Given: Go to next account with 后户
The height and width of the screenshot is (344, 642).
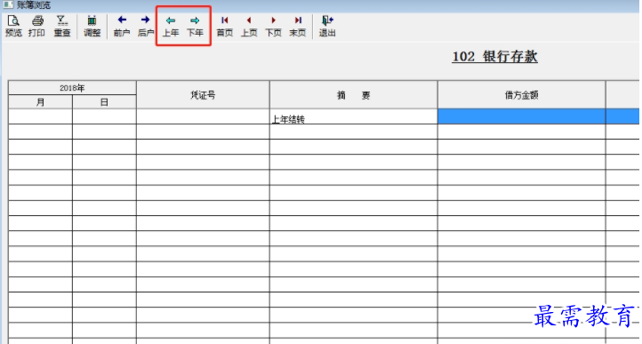Looking at the screenshot, I should pos(145,26).
